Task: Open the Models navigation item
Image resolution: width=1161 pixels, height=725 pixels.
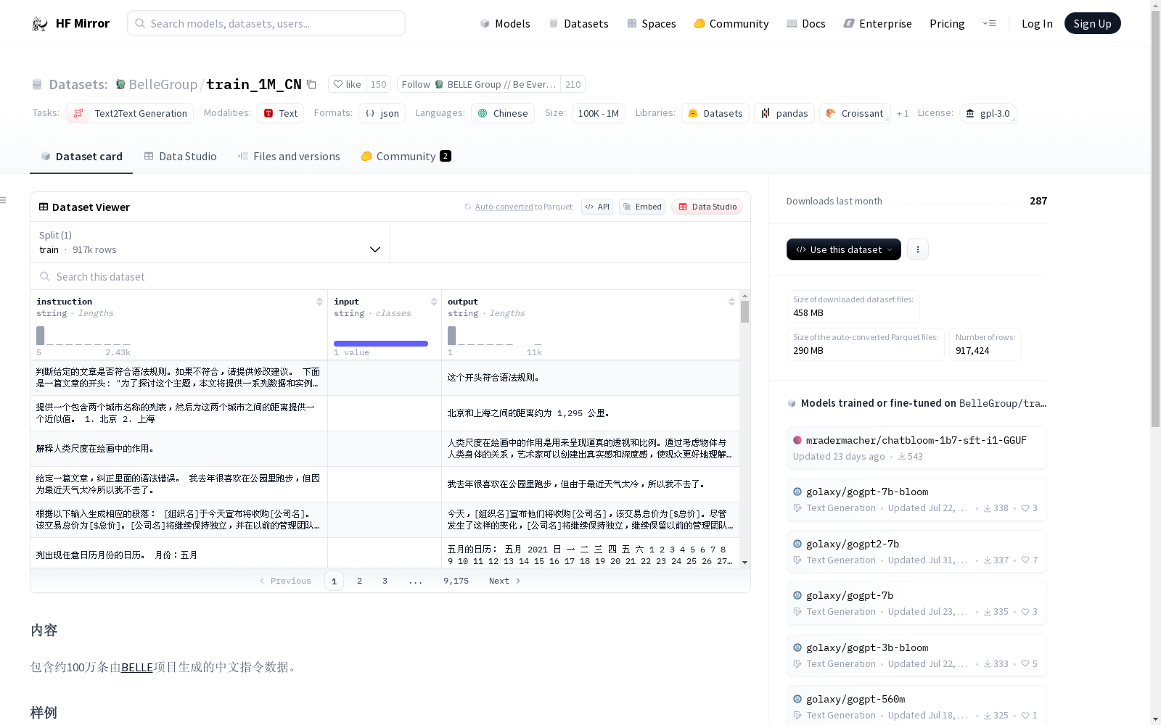Action: point(505,23)
